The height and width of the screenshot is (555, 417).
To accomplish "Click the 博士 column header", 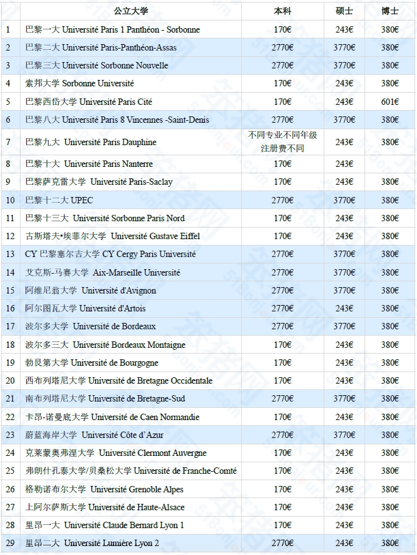I will (389, 11).
